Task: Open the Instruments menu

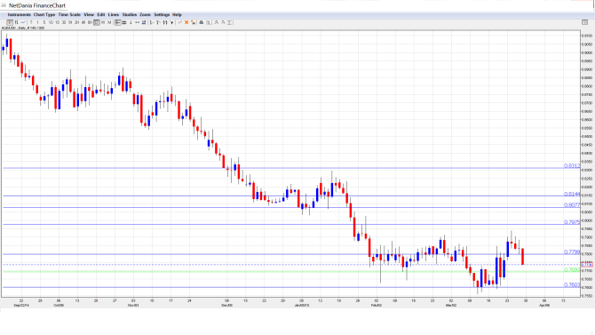Action: point(19,14)
